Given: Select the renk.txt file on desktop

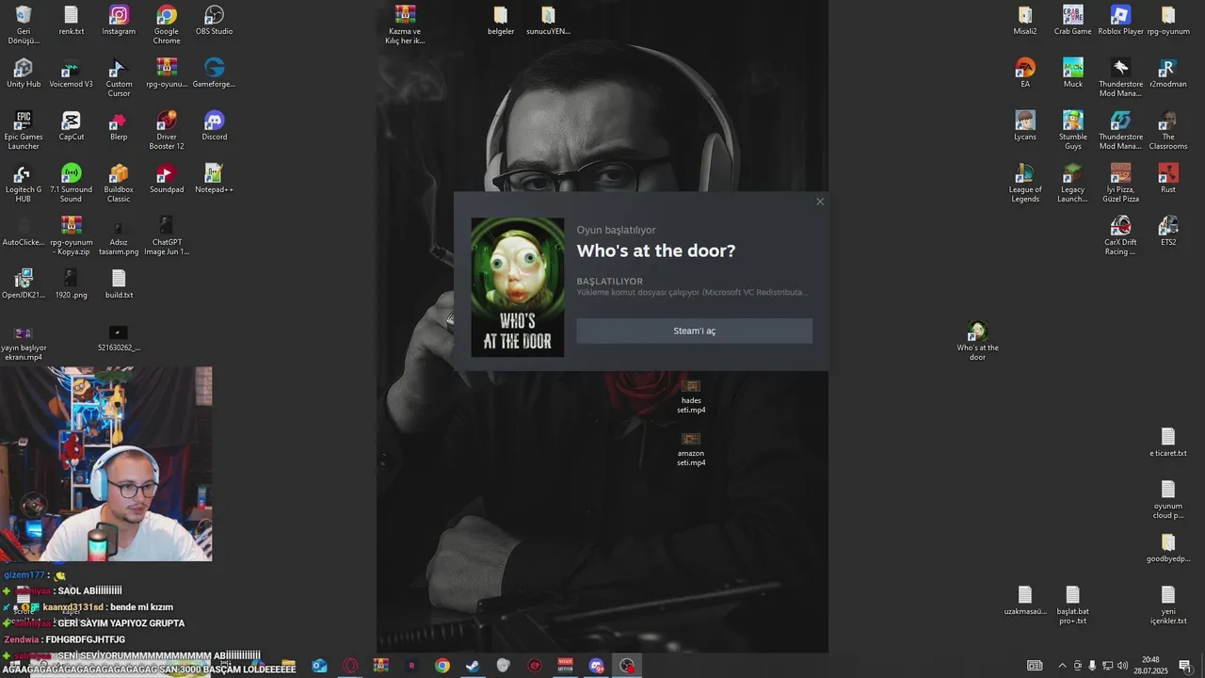Looking at the screenshot, I should (x=72, y=21).
